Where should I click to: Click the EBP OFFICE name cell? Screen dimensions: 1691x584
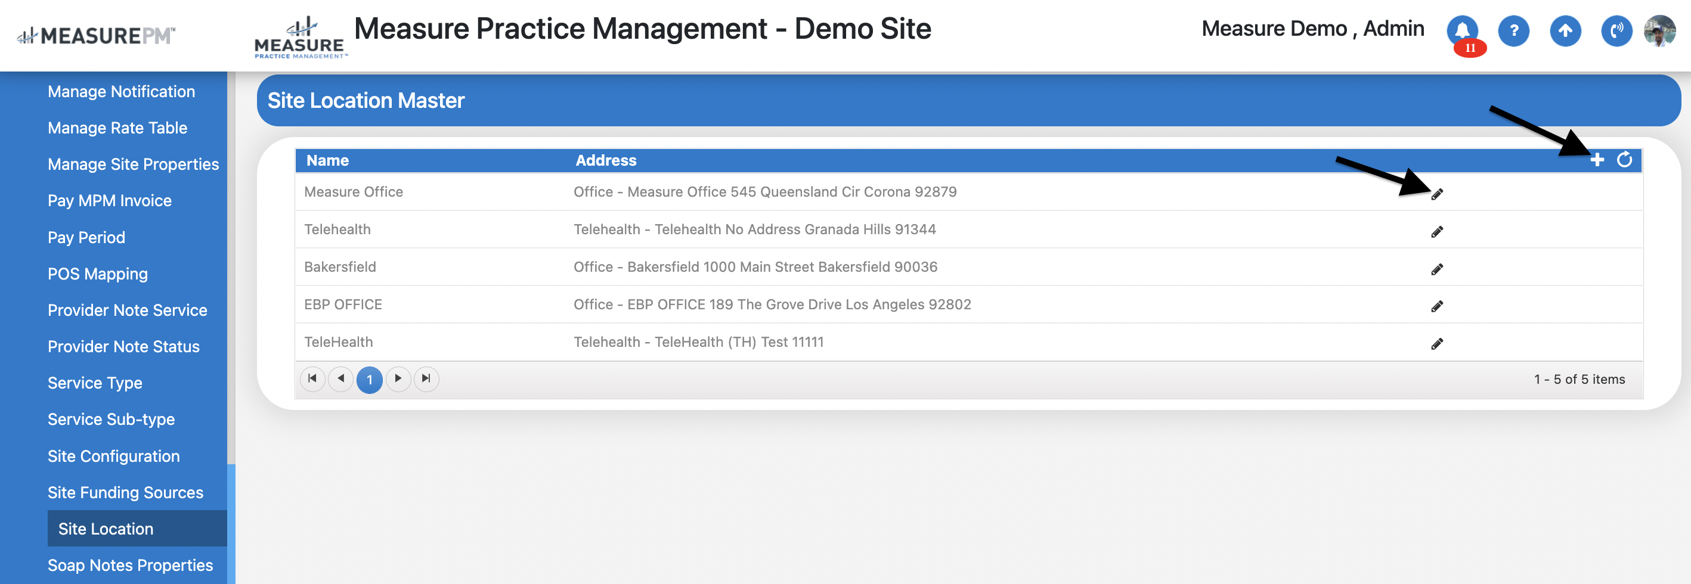343,304
